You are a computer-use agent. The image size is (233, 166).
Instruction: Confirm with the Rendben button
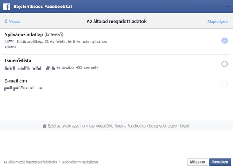point(220,162)
